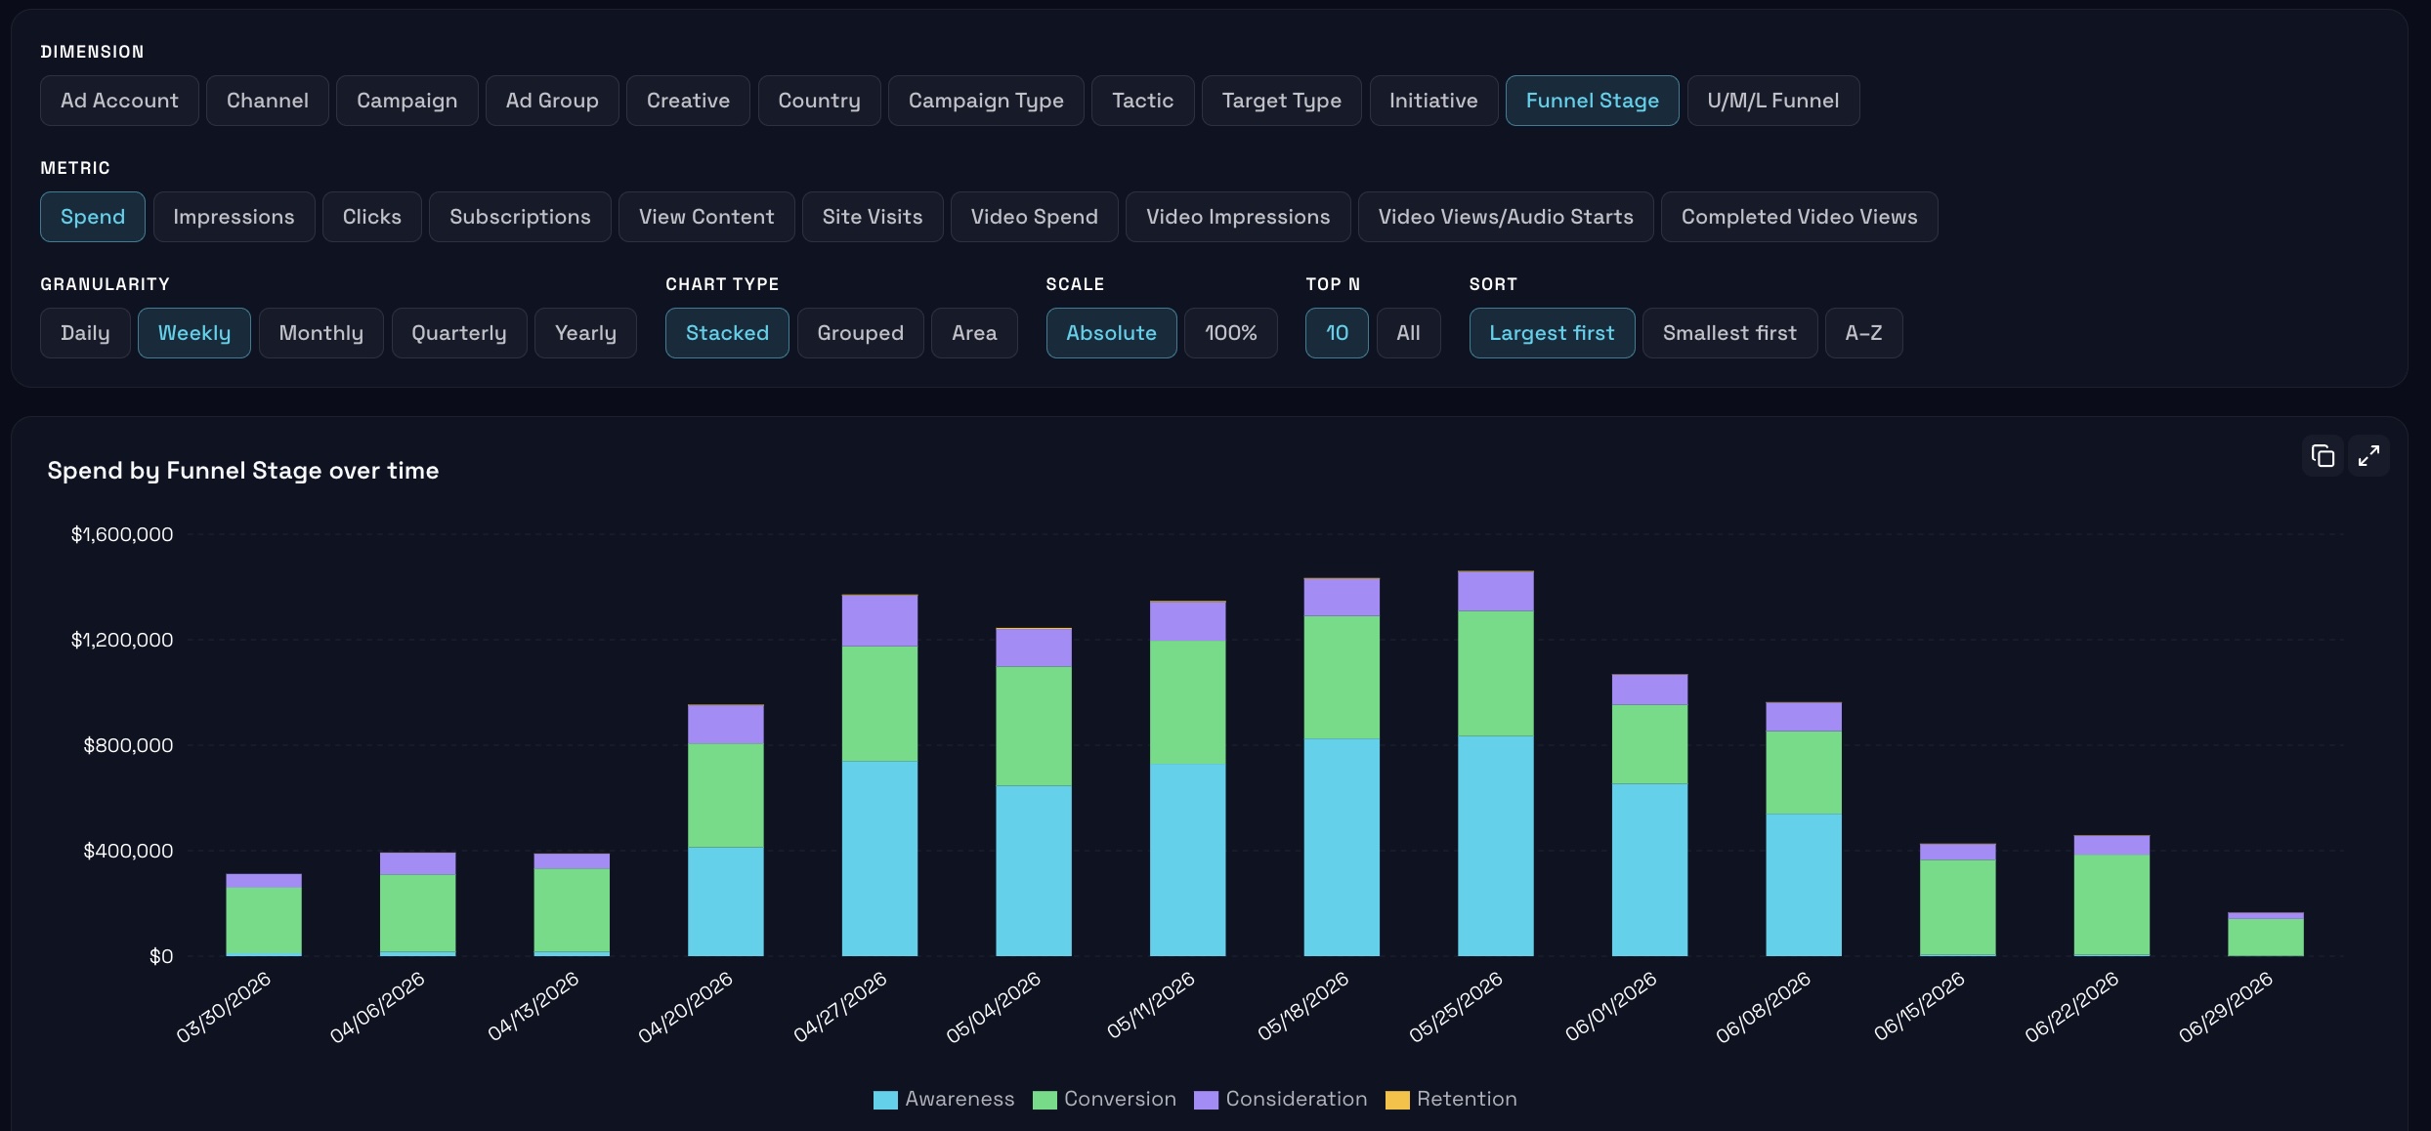The height and width of the screenshot is (1131, 2431).
Task: Select the Video Spend metric
Action: click(1034, 217)
